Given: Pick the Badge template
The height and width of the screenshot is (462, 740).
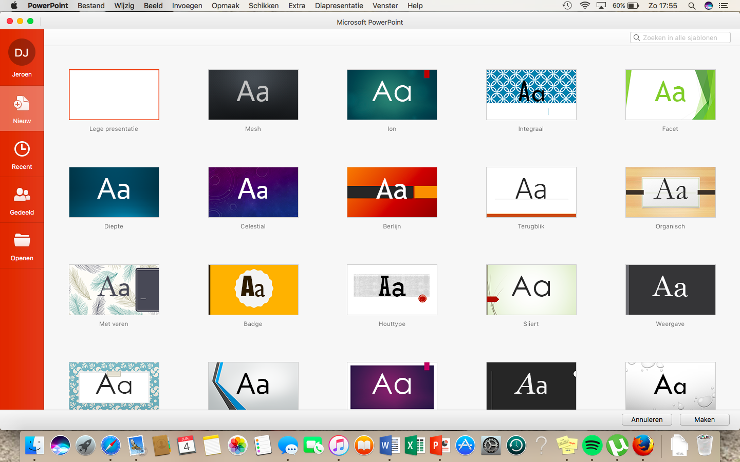Looking at the screenshot, I should pos(253,290).
